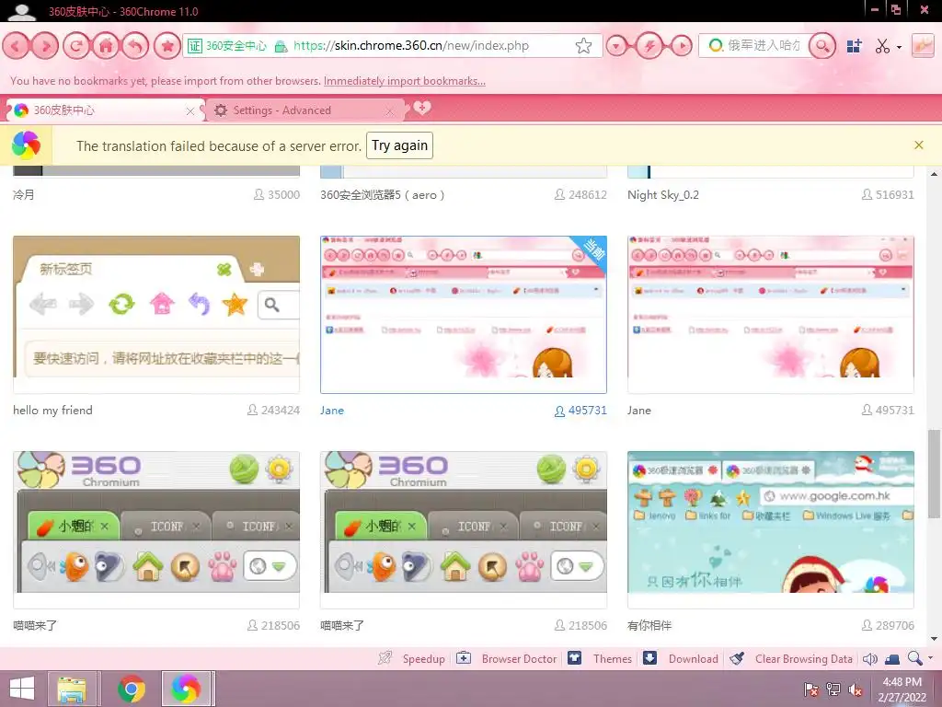Click Immediately import bookmarks link
This screenshot has height=707, width=942.
(x=405, y=81)
